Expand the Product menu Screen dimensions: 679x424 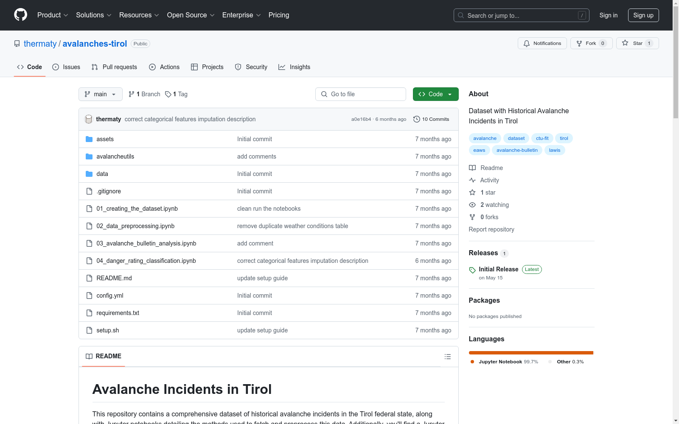point(53,15)
